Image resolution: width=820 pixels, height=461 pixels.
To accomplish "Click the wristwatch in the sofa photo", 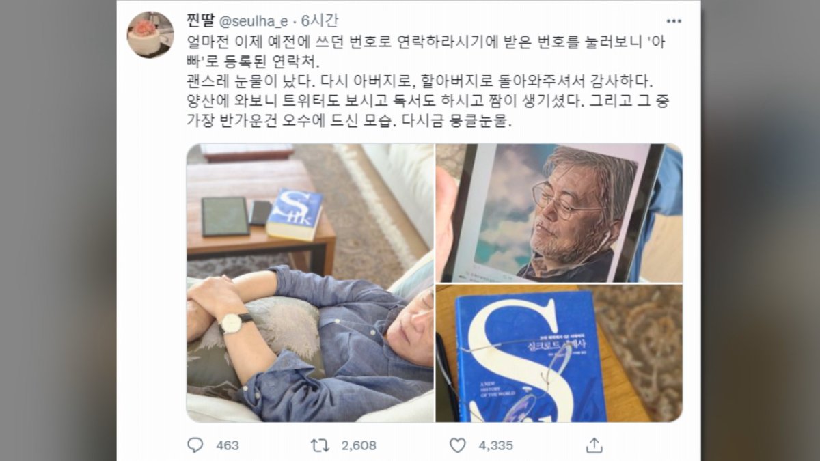I will coord(233,322).
